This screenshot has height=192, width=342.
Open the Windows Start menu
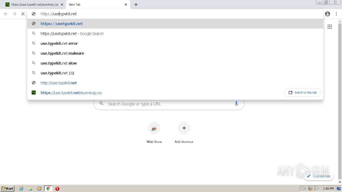point(7,189)
